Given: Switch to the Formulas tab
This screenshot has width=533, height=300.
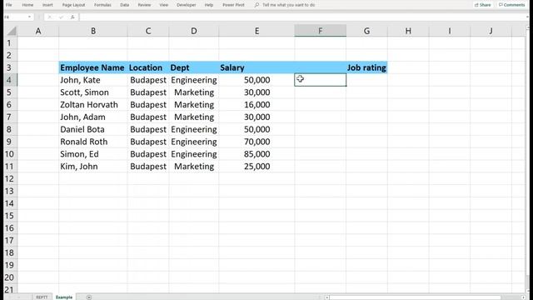Looking at the screenshot, I should click(102, 5).
